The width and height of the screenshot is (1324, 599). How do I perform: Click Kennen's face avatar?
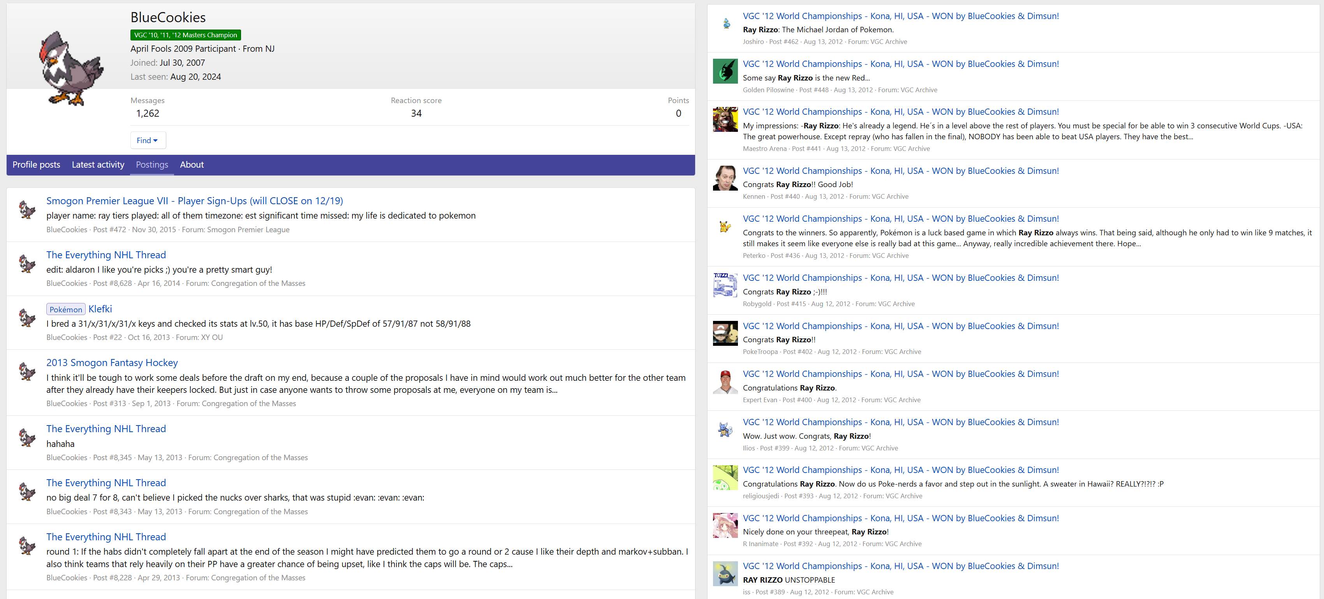click(x=725, y=178)
